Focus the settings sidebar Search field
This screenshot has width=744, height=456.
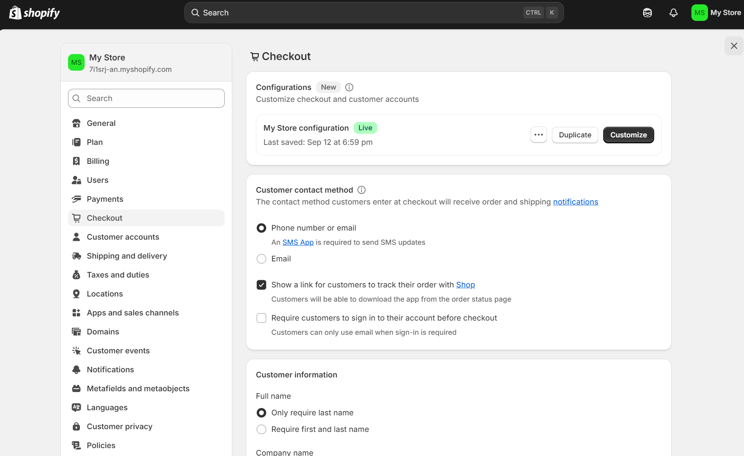coord(146,98)
